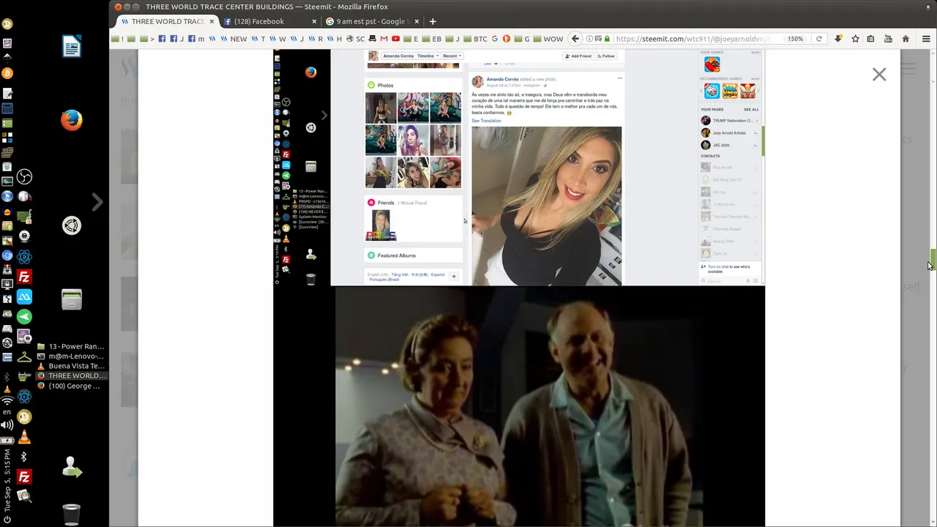The height and width of the screenshot is (527, 937).
Task: Click the Facebook profile screenshot image
Action: [x=519, y=167]
